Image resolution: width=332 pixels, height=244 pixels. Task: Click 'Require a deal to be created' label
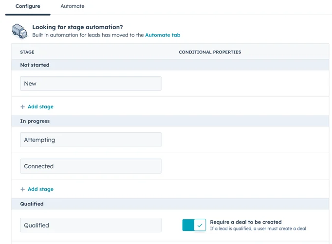246,222
